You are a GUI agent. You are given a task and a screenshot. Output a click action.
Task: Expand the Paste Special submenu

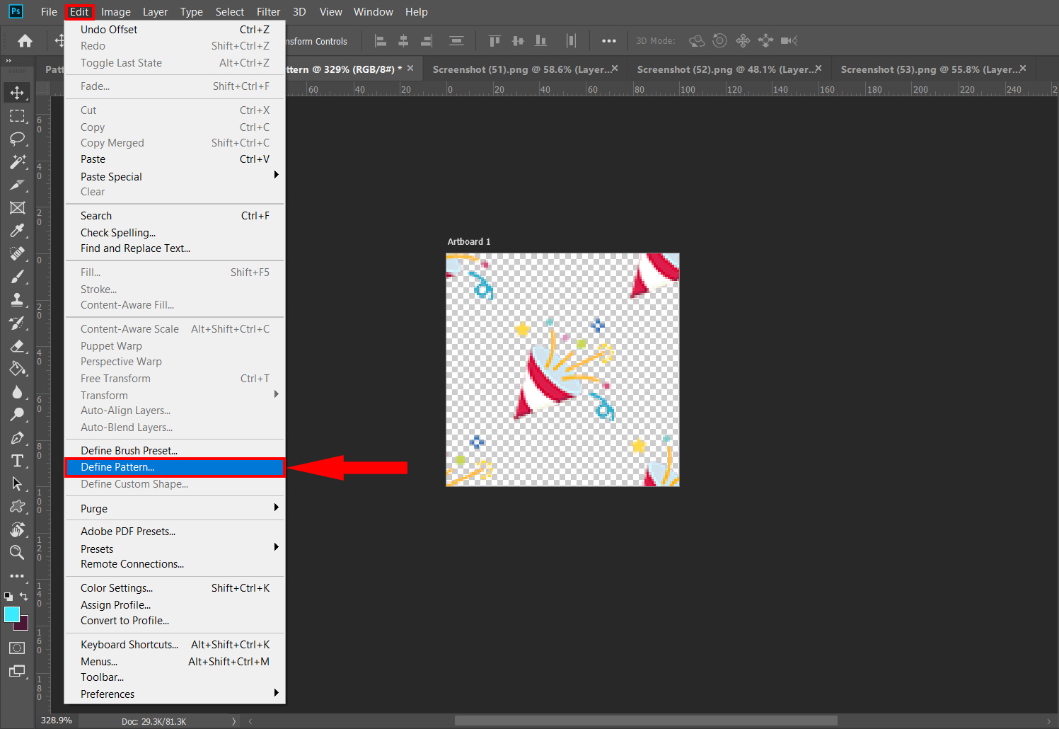click(175, 176)
